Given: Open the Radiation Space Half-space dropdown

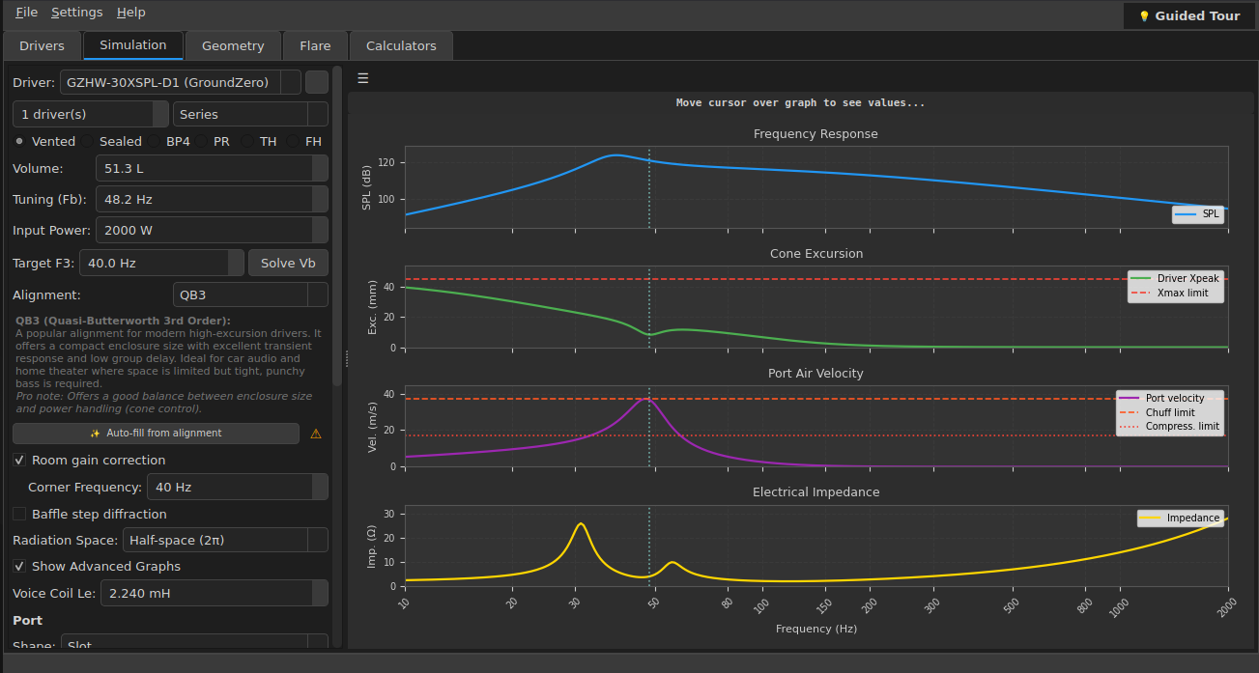Looking at the screenshot, I should 225,541.
